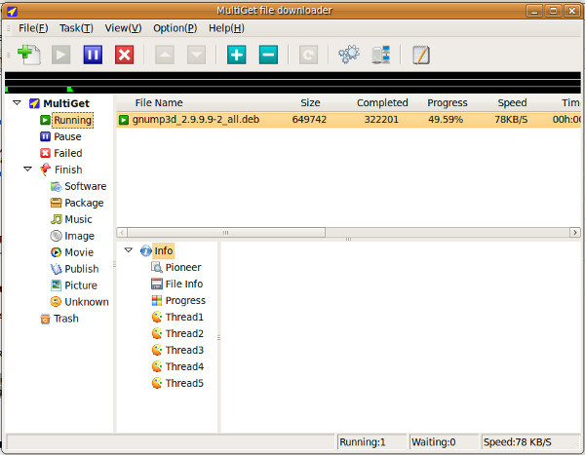585x455 pixels.
Task: Sort by Size column header
Action: coord(310,103)
